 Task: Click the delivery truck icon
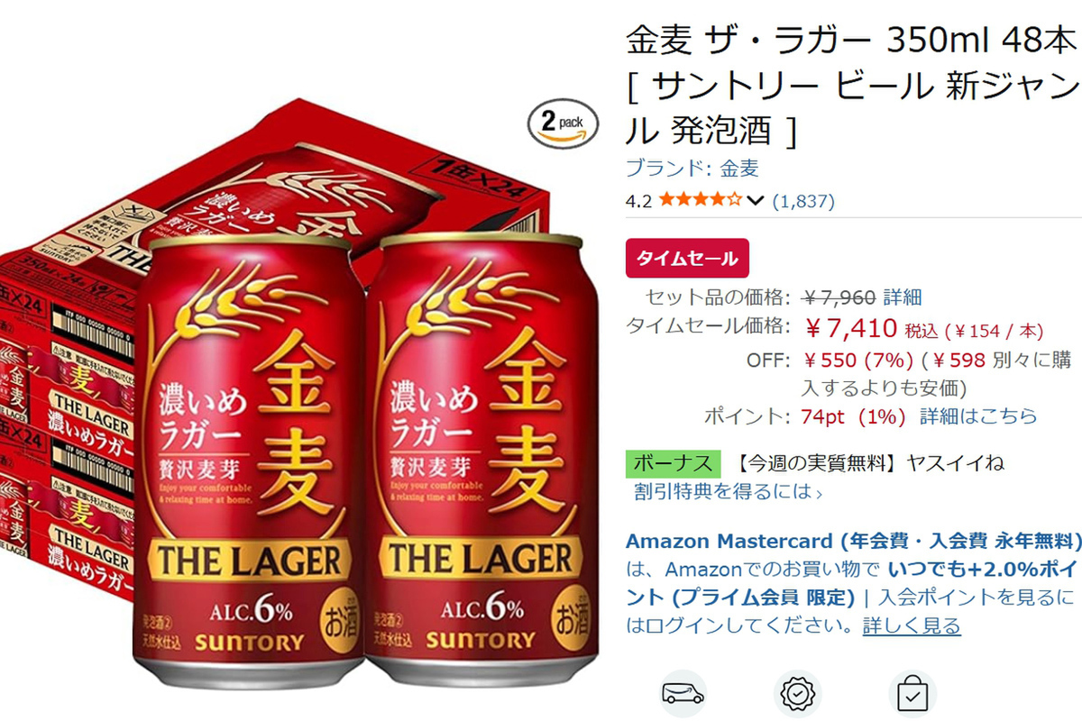[683, 693]
